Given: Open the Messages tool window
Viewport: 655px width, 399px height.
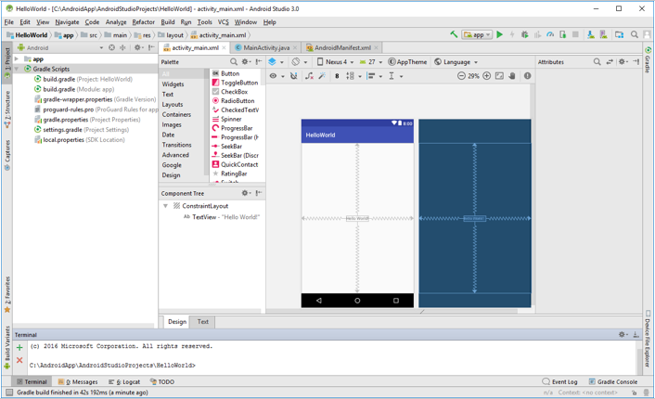Looking at the screenshot, I should coord(78,382).
